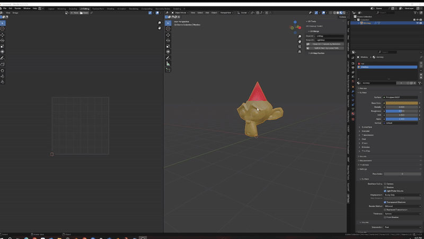
Task: Expand the UV Map Position section
Action: coord(316,54)
